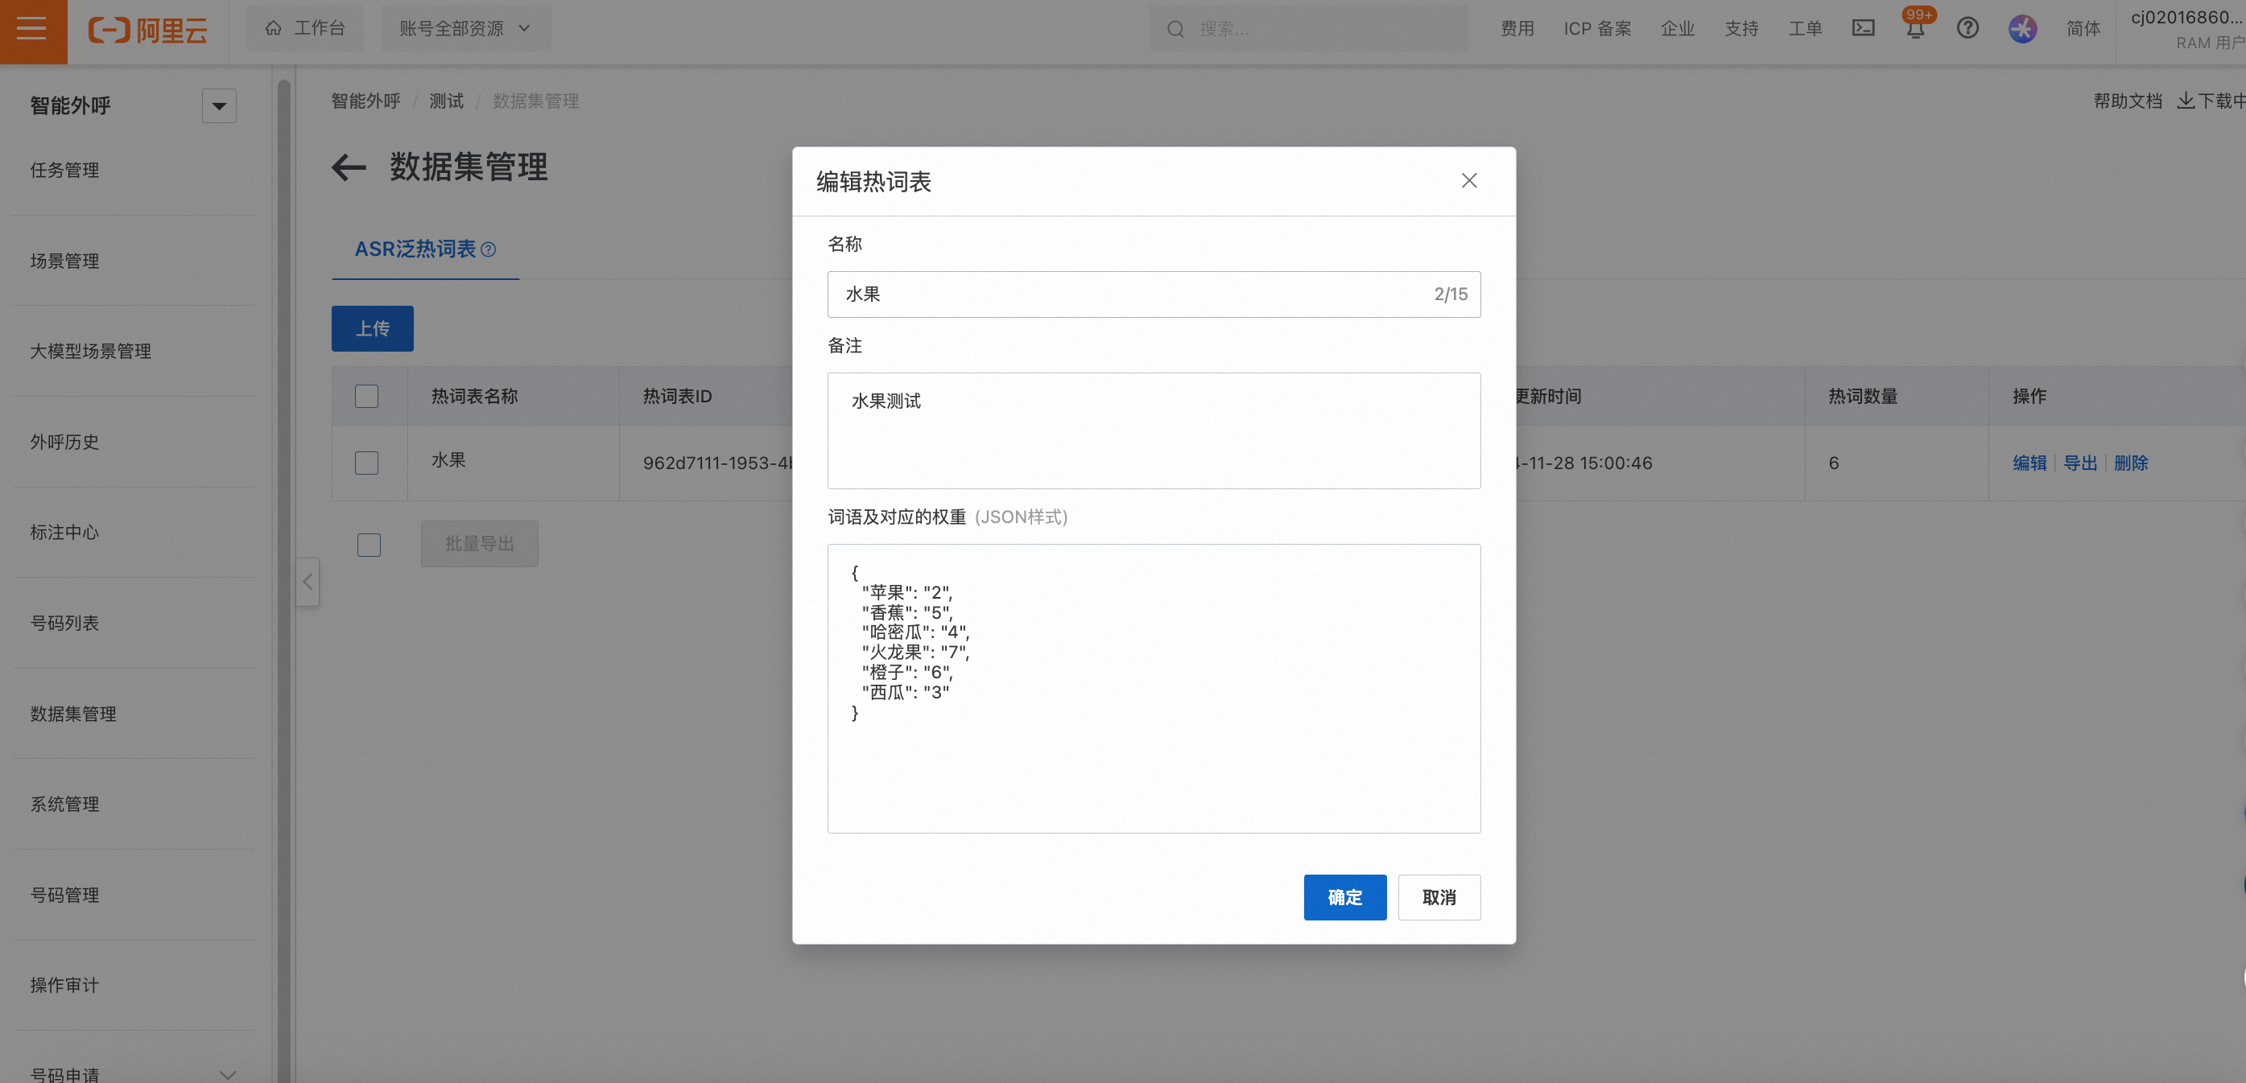This screenshot has height=1083, width=2246.
Task: Check the 水果 row checkbox
Action: pyautogui.click(x=366, y=463)
